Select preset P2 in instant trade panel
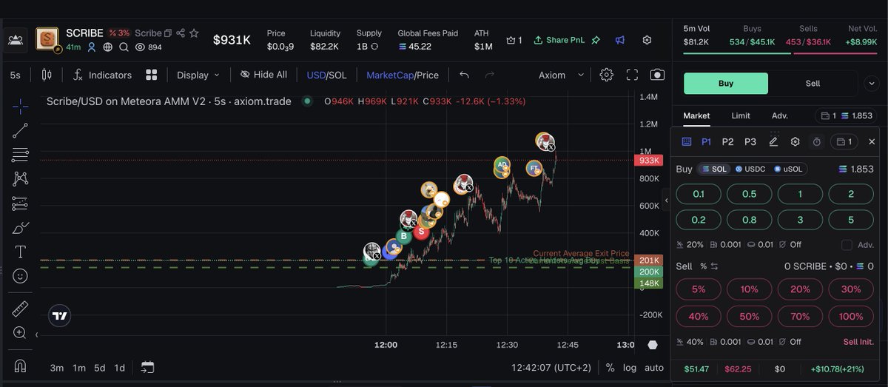888x387 pixels. [727, 141]
